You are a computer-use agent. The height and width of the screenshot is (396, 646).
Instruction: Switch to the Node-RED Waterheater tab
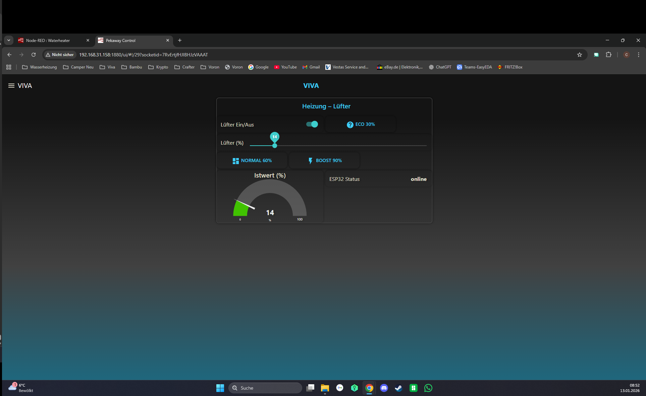pos(48,40)
